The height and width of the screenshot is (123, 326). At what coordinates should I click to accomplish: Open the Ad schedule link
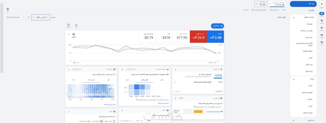click(x=110, y=105)
